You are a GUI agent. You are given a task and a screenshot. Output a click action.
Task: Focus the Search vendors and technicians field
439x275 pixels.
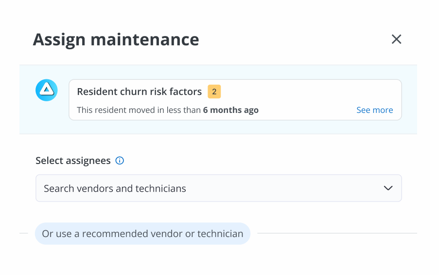pyautogui.click(x=194, y=188)
